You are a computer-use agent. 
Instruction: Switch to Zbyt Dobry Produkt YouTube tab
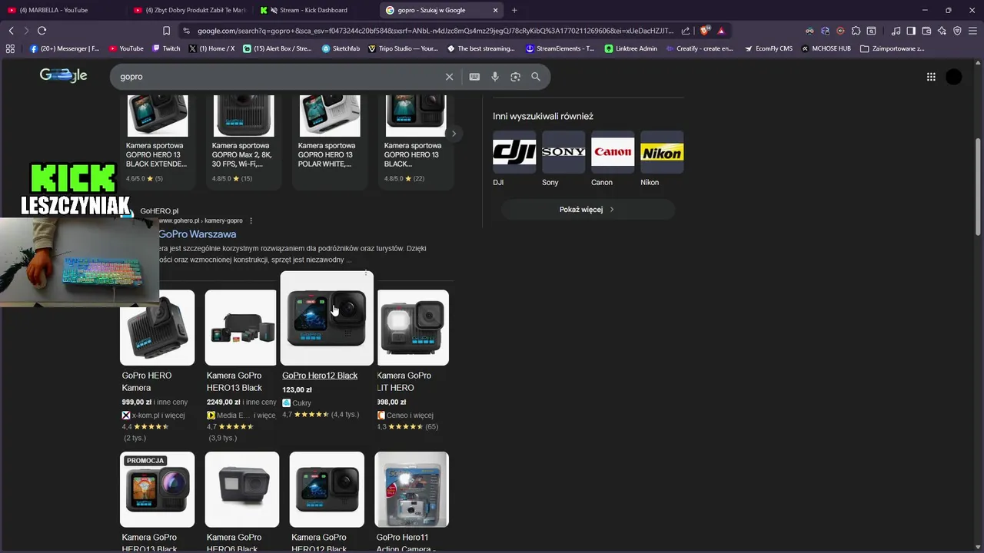click(x=190, y=10)
